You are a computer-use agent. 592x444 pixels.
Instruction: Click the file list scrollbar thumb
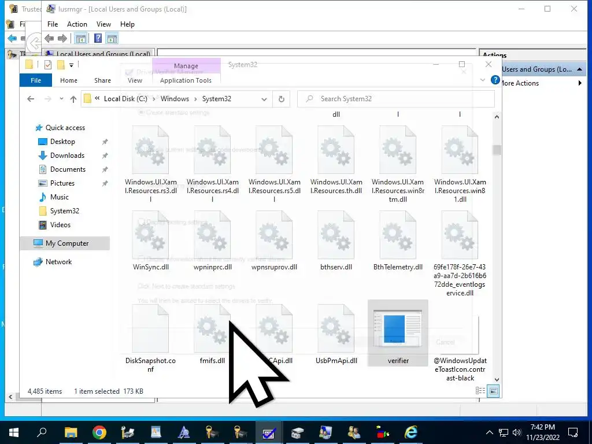pos(497,150)
